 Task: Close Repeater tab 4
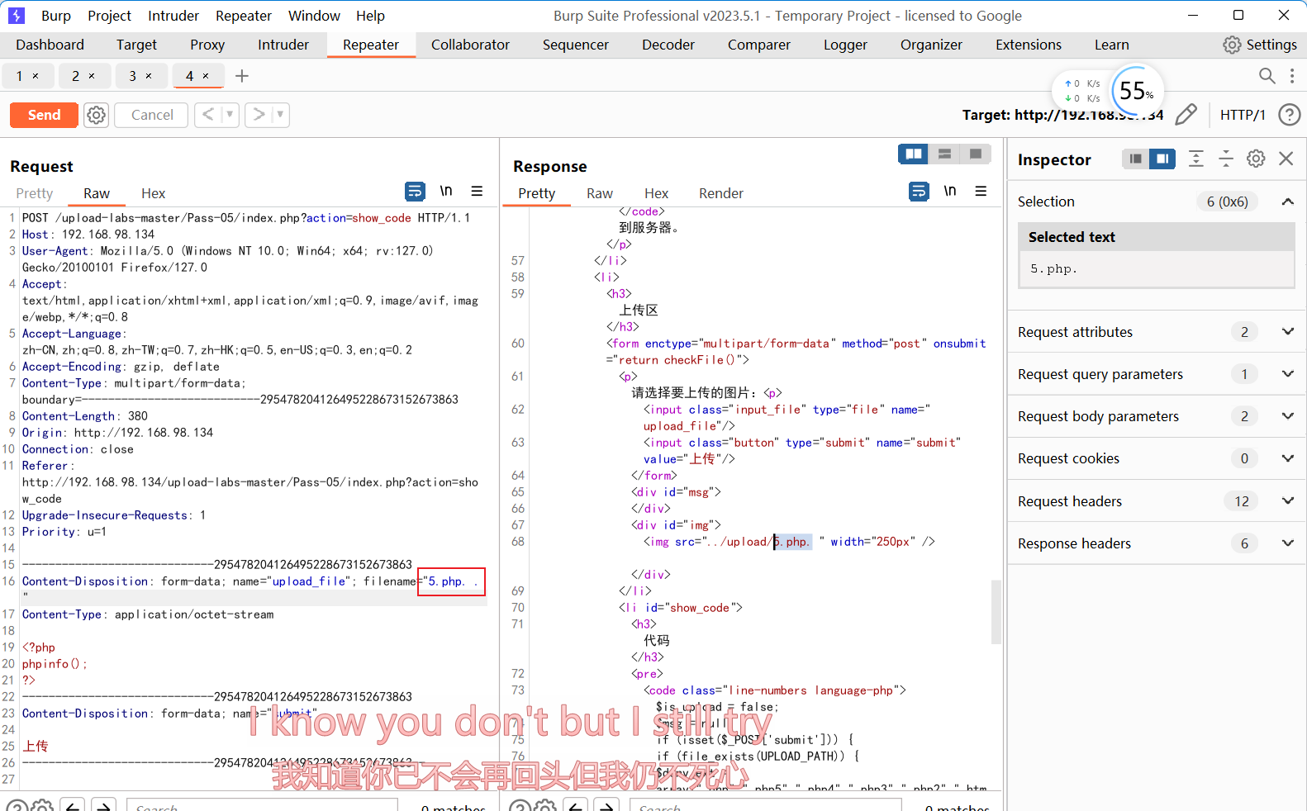point(206,76)
